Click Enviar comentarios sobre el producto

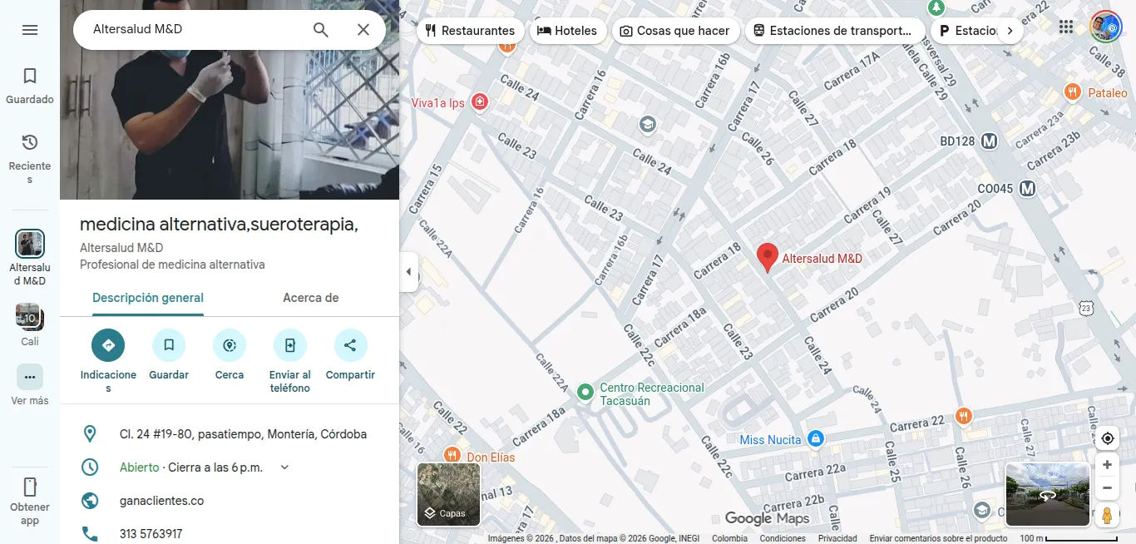tap(938, 538)
